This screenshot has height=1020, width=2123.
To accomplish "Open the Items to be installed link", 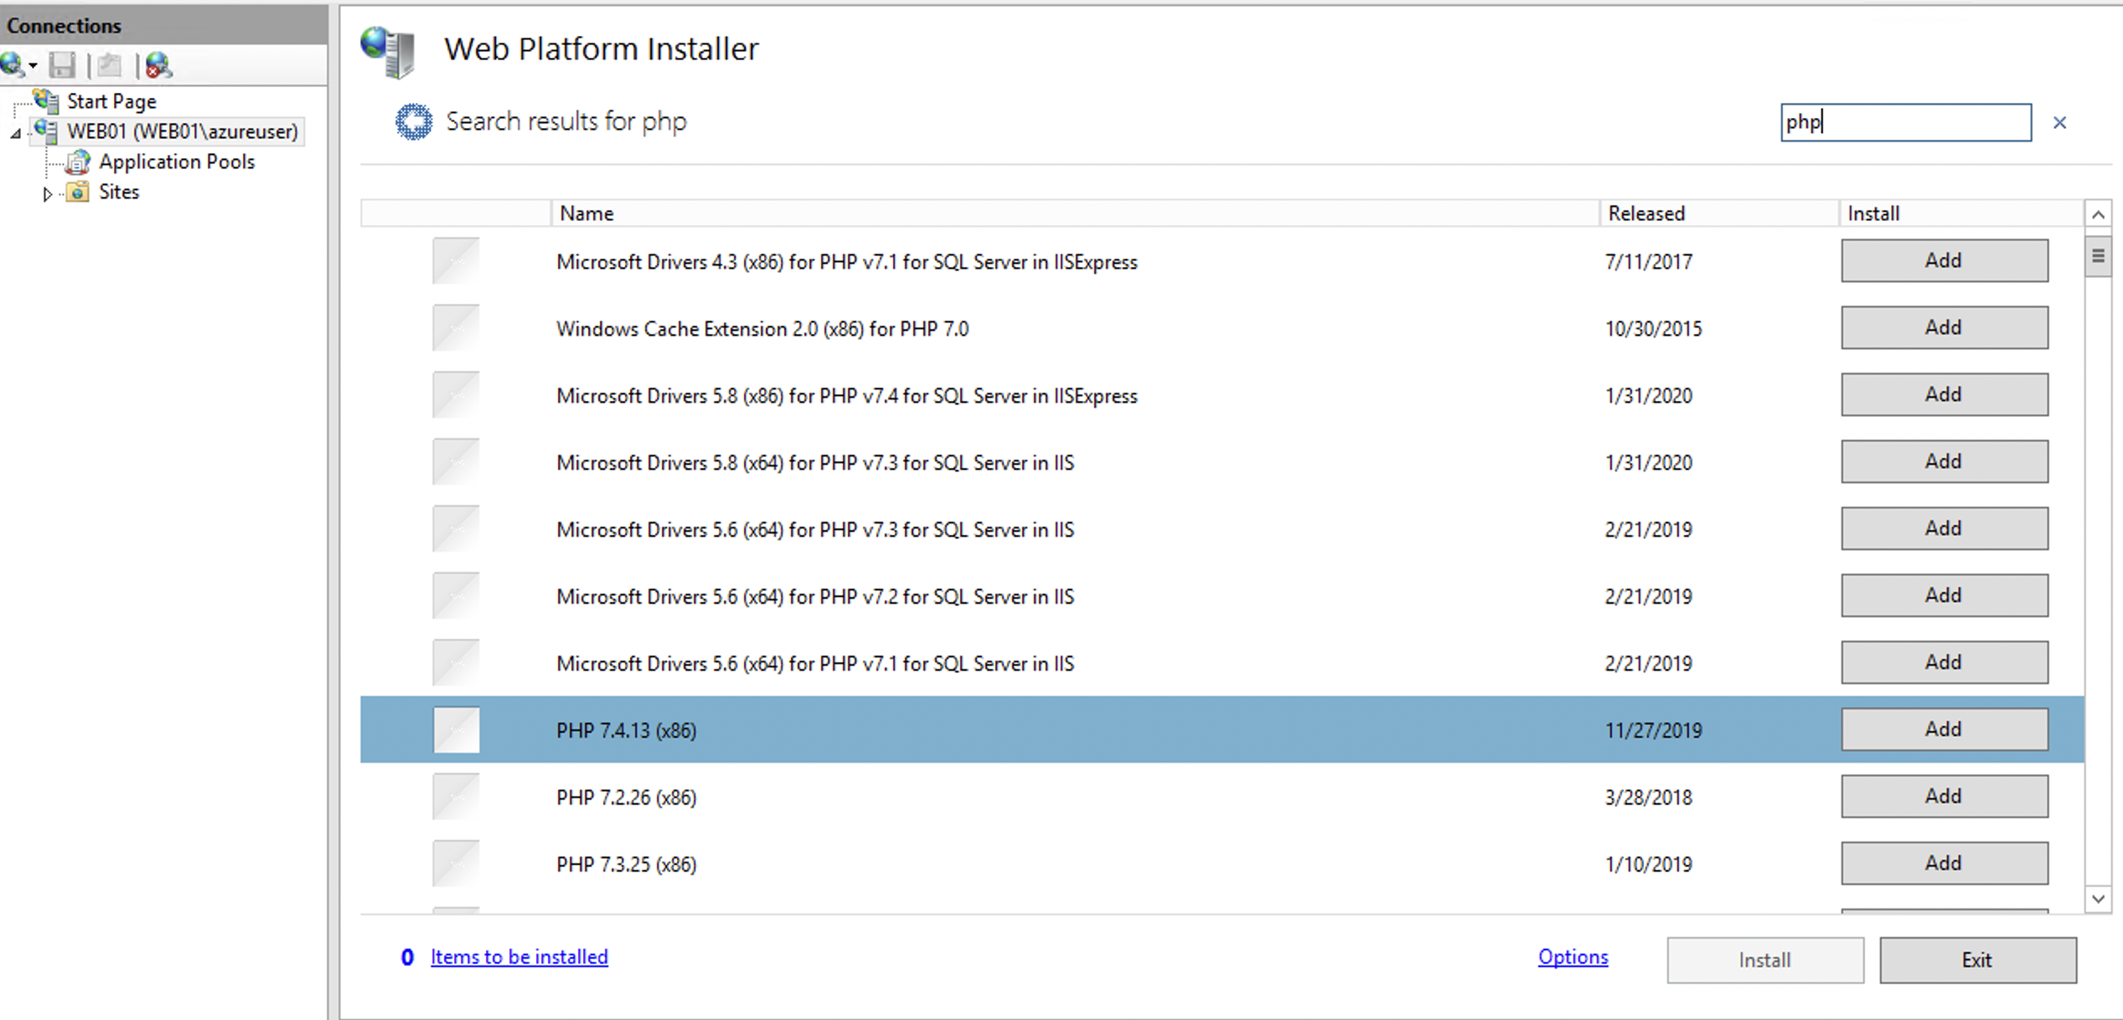I will [519, 956].
